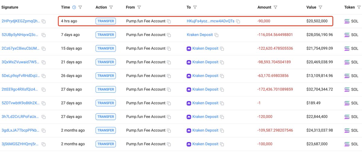Screen dimensions: 362x152
Task: Toggle time format using the clock icon
Action: tap(74, 7)
